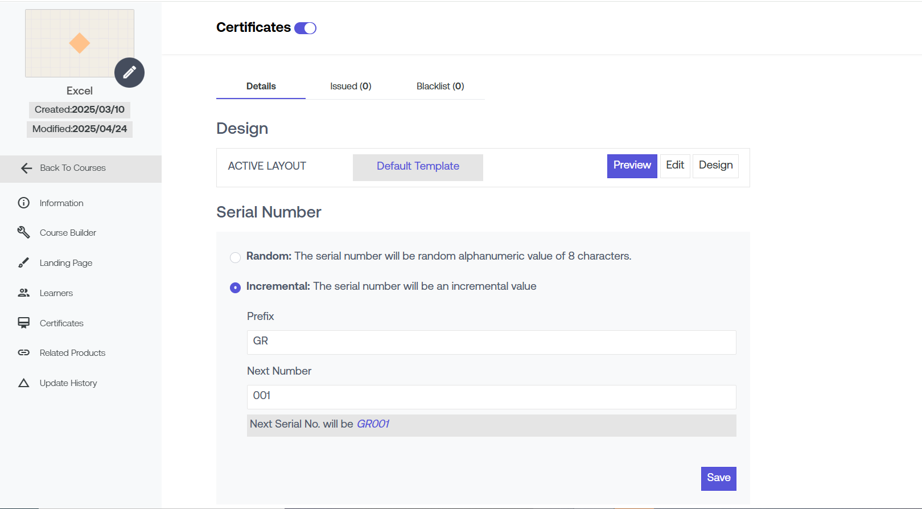This screenshot has width=922, height=509.
Task: Click the Default Template layout link
Action: click(x=418, y=166)
